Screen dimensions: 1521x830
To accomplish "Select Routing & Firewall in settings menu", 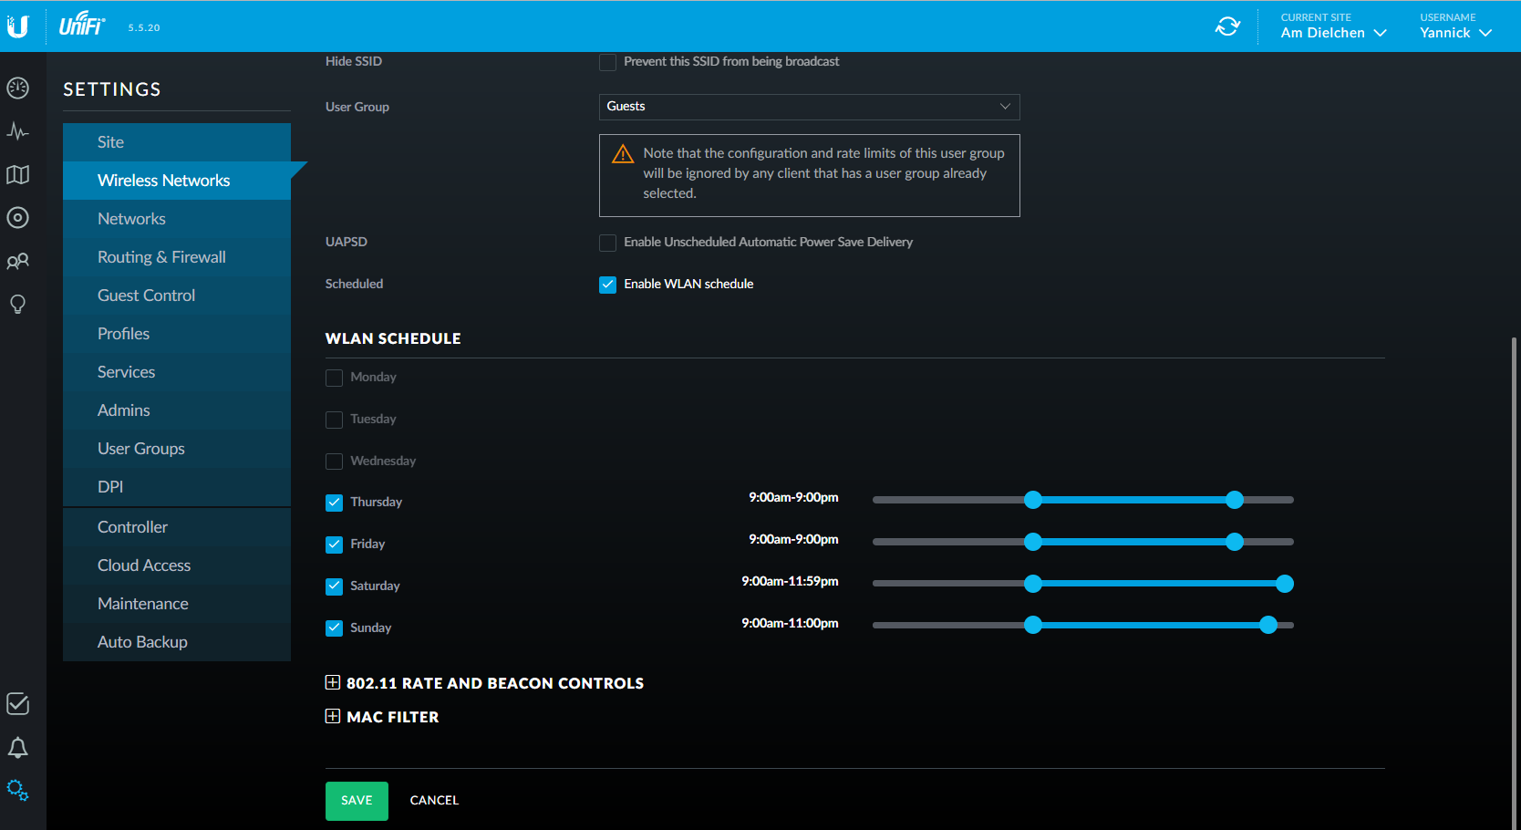I will pos(161,257).
